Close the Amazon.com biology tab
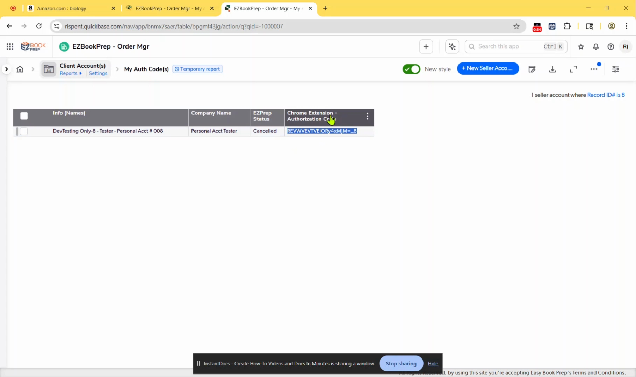Image resolution: width=636 pixels, height=377 pixels. pyautogui.click(x=113, y=8)
